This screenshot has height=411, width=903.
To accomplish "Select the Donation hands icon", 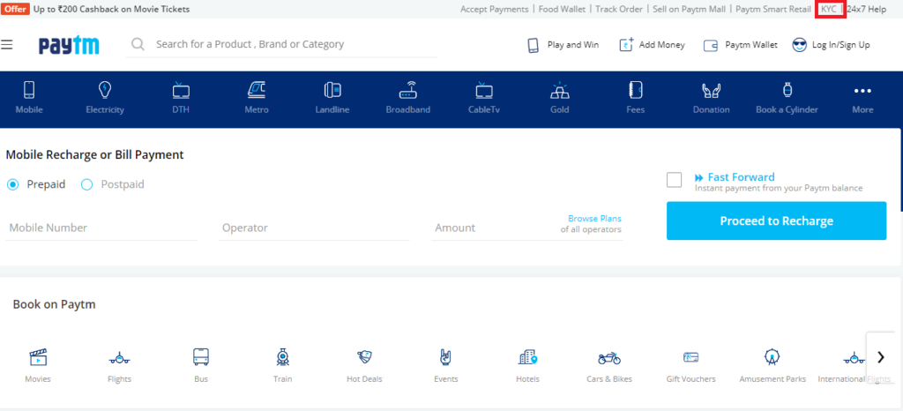I will pos(712,90).
